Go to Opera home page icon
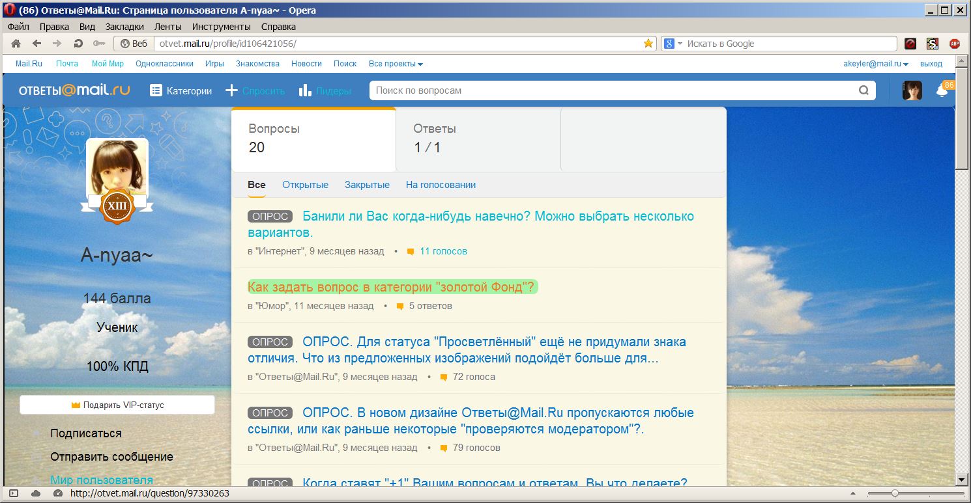The width and height of the screenshot is (971, 503). (16, 44)
